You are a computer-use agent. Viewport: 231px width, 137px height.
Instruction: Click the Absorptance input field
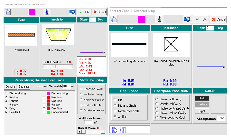coord(221,119)
